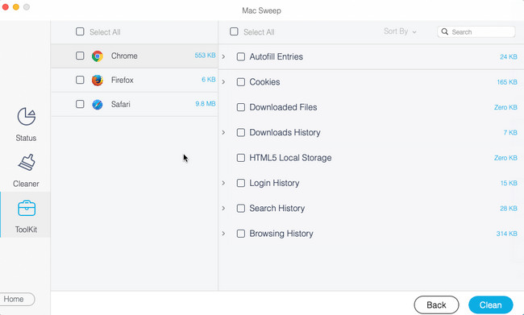Click the 6 KB Firefox size

209,80
